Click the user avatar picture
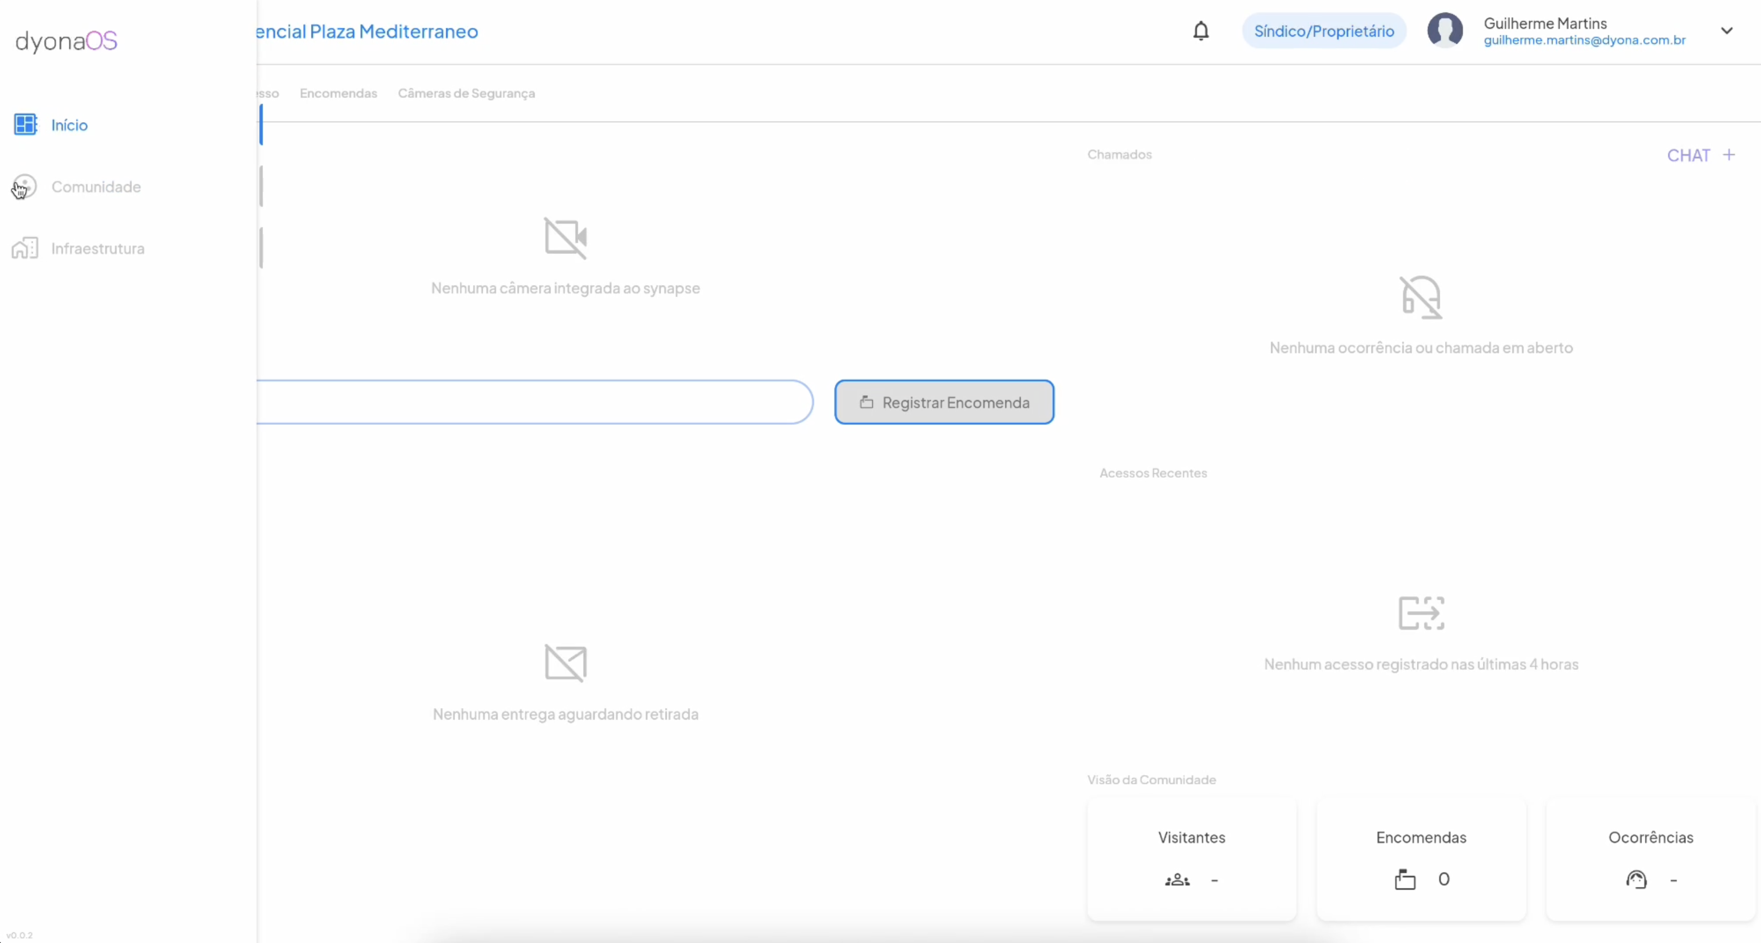 1445,31
